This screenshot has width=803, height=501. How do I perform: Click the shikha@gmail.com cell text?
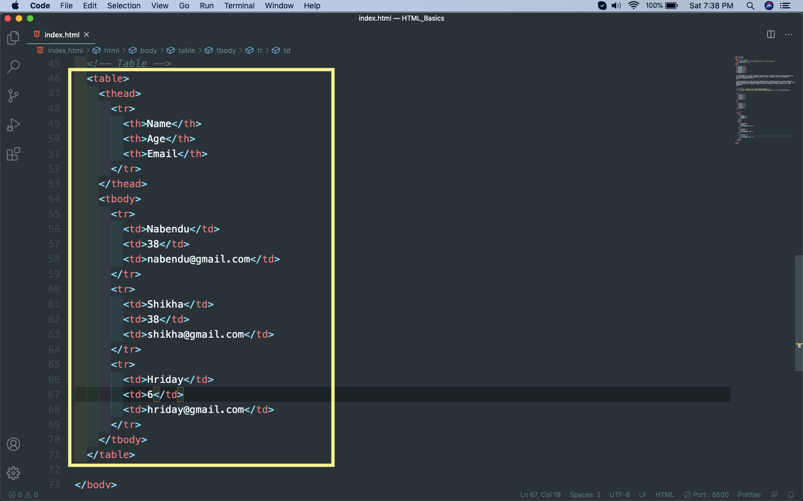point(196,334)
